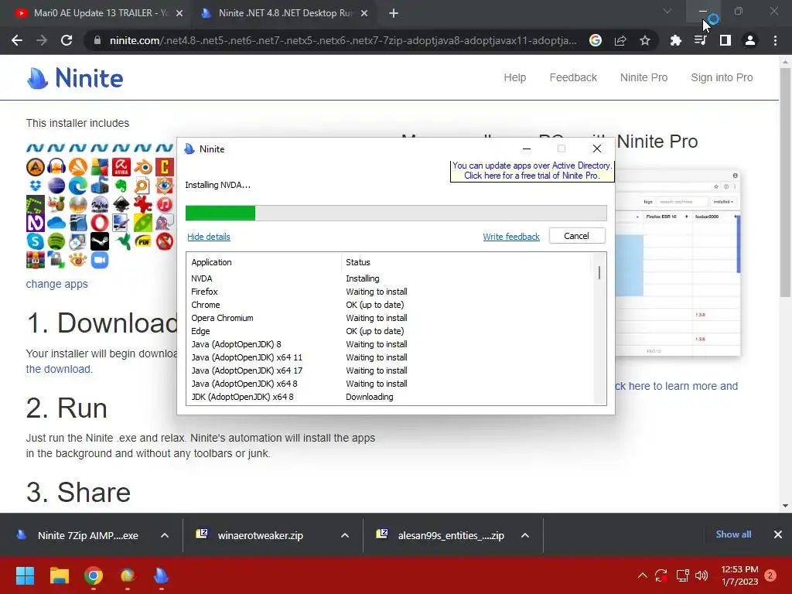Click the Chrome address bar URL
This screenshot has width=792, height=594.
click(343, 40)
